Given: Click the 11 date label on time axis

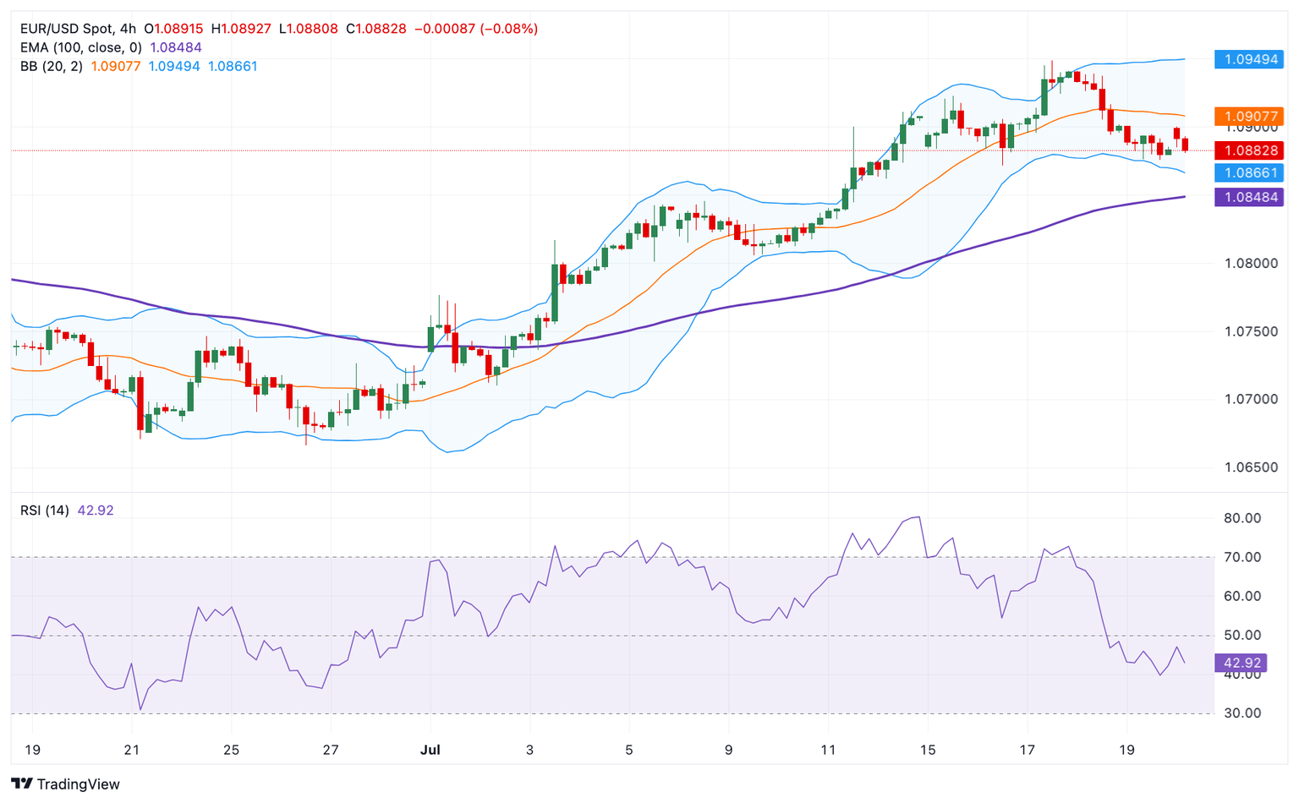Looking at the screenshot, I should pos(828,750).
